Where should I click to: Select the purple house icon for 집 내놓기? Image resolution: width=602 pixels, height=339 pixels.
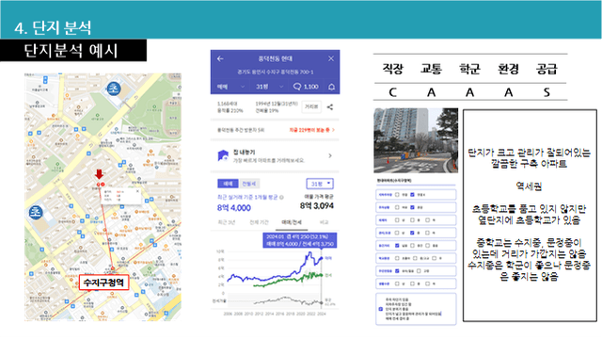223,155
